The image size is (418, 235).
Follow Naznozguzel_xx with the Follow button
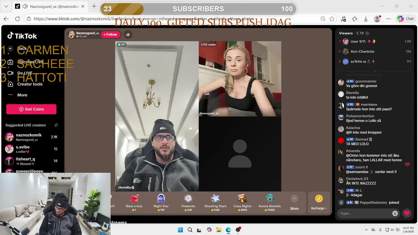[x=110, y=34]
